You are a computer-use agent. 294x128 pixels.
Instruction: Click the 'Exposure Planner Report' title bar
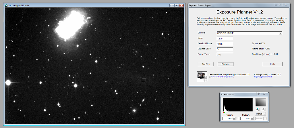click(x=200, y=5)
